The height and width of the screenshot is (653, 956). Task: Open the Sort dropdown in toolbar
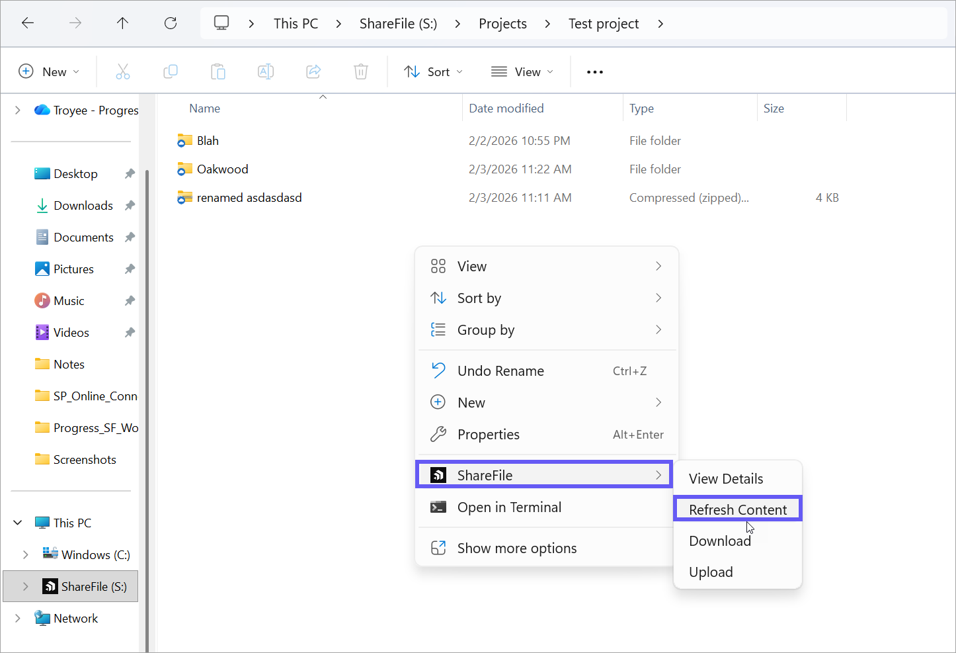(433, 71)
